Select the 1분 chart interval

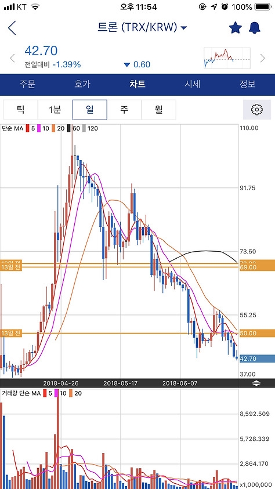click(x=55, y=110)
